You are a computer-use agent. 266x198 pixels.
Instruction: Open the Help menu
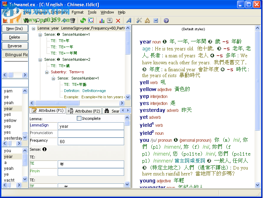click(x=122, y=12)
